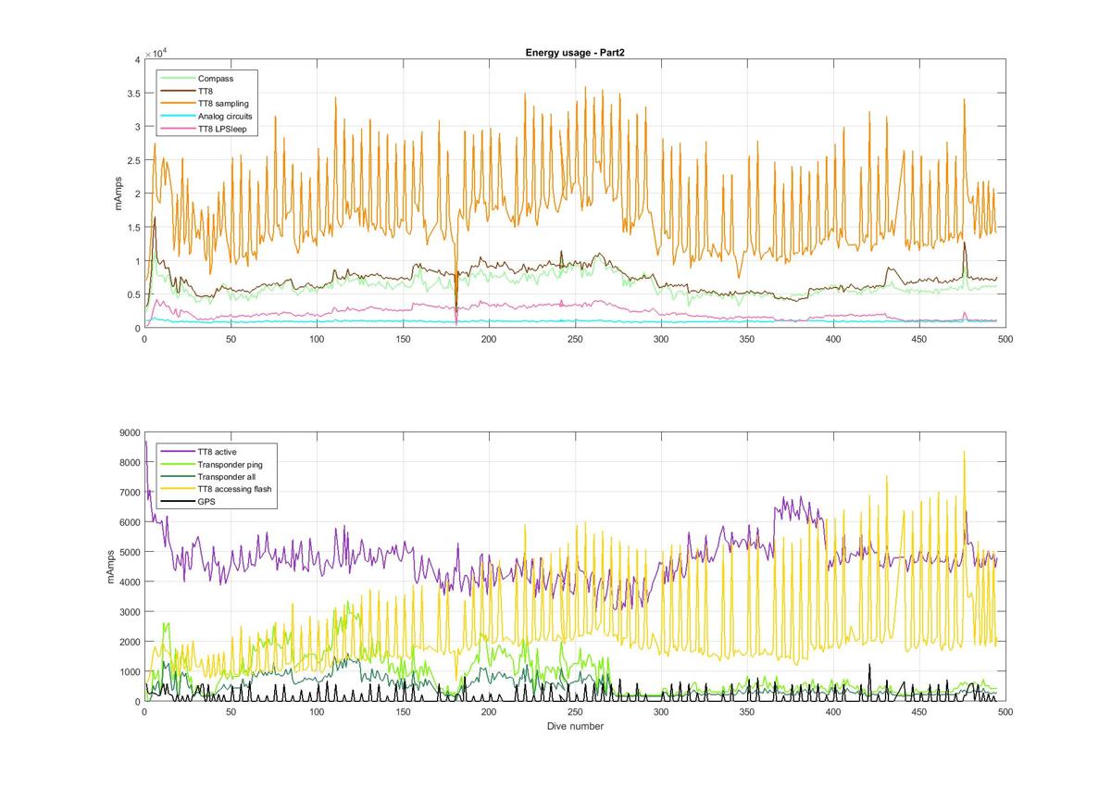Click the GPS legend entry
Image resolution: width=1111 pixels, height=788 pixels.
point(206,502)
